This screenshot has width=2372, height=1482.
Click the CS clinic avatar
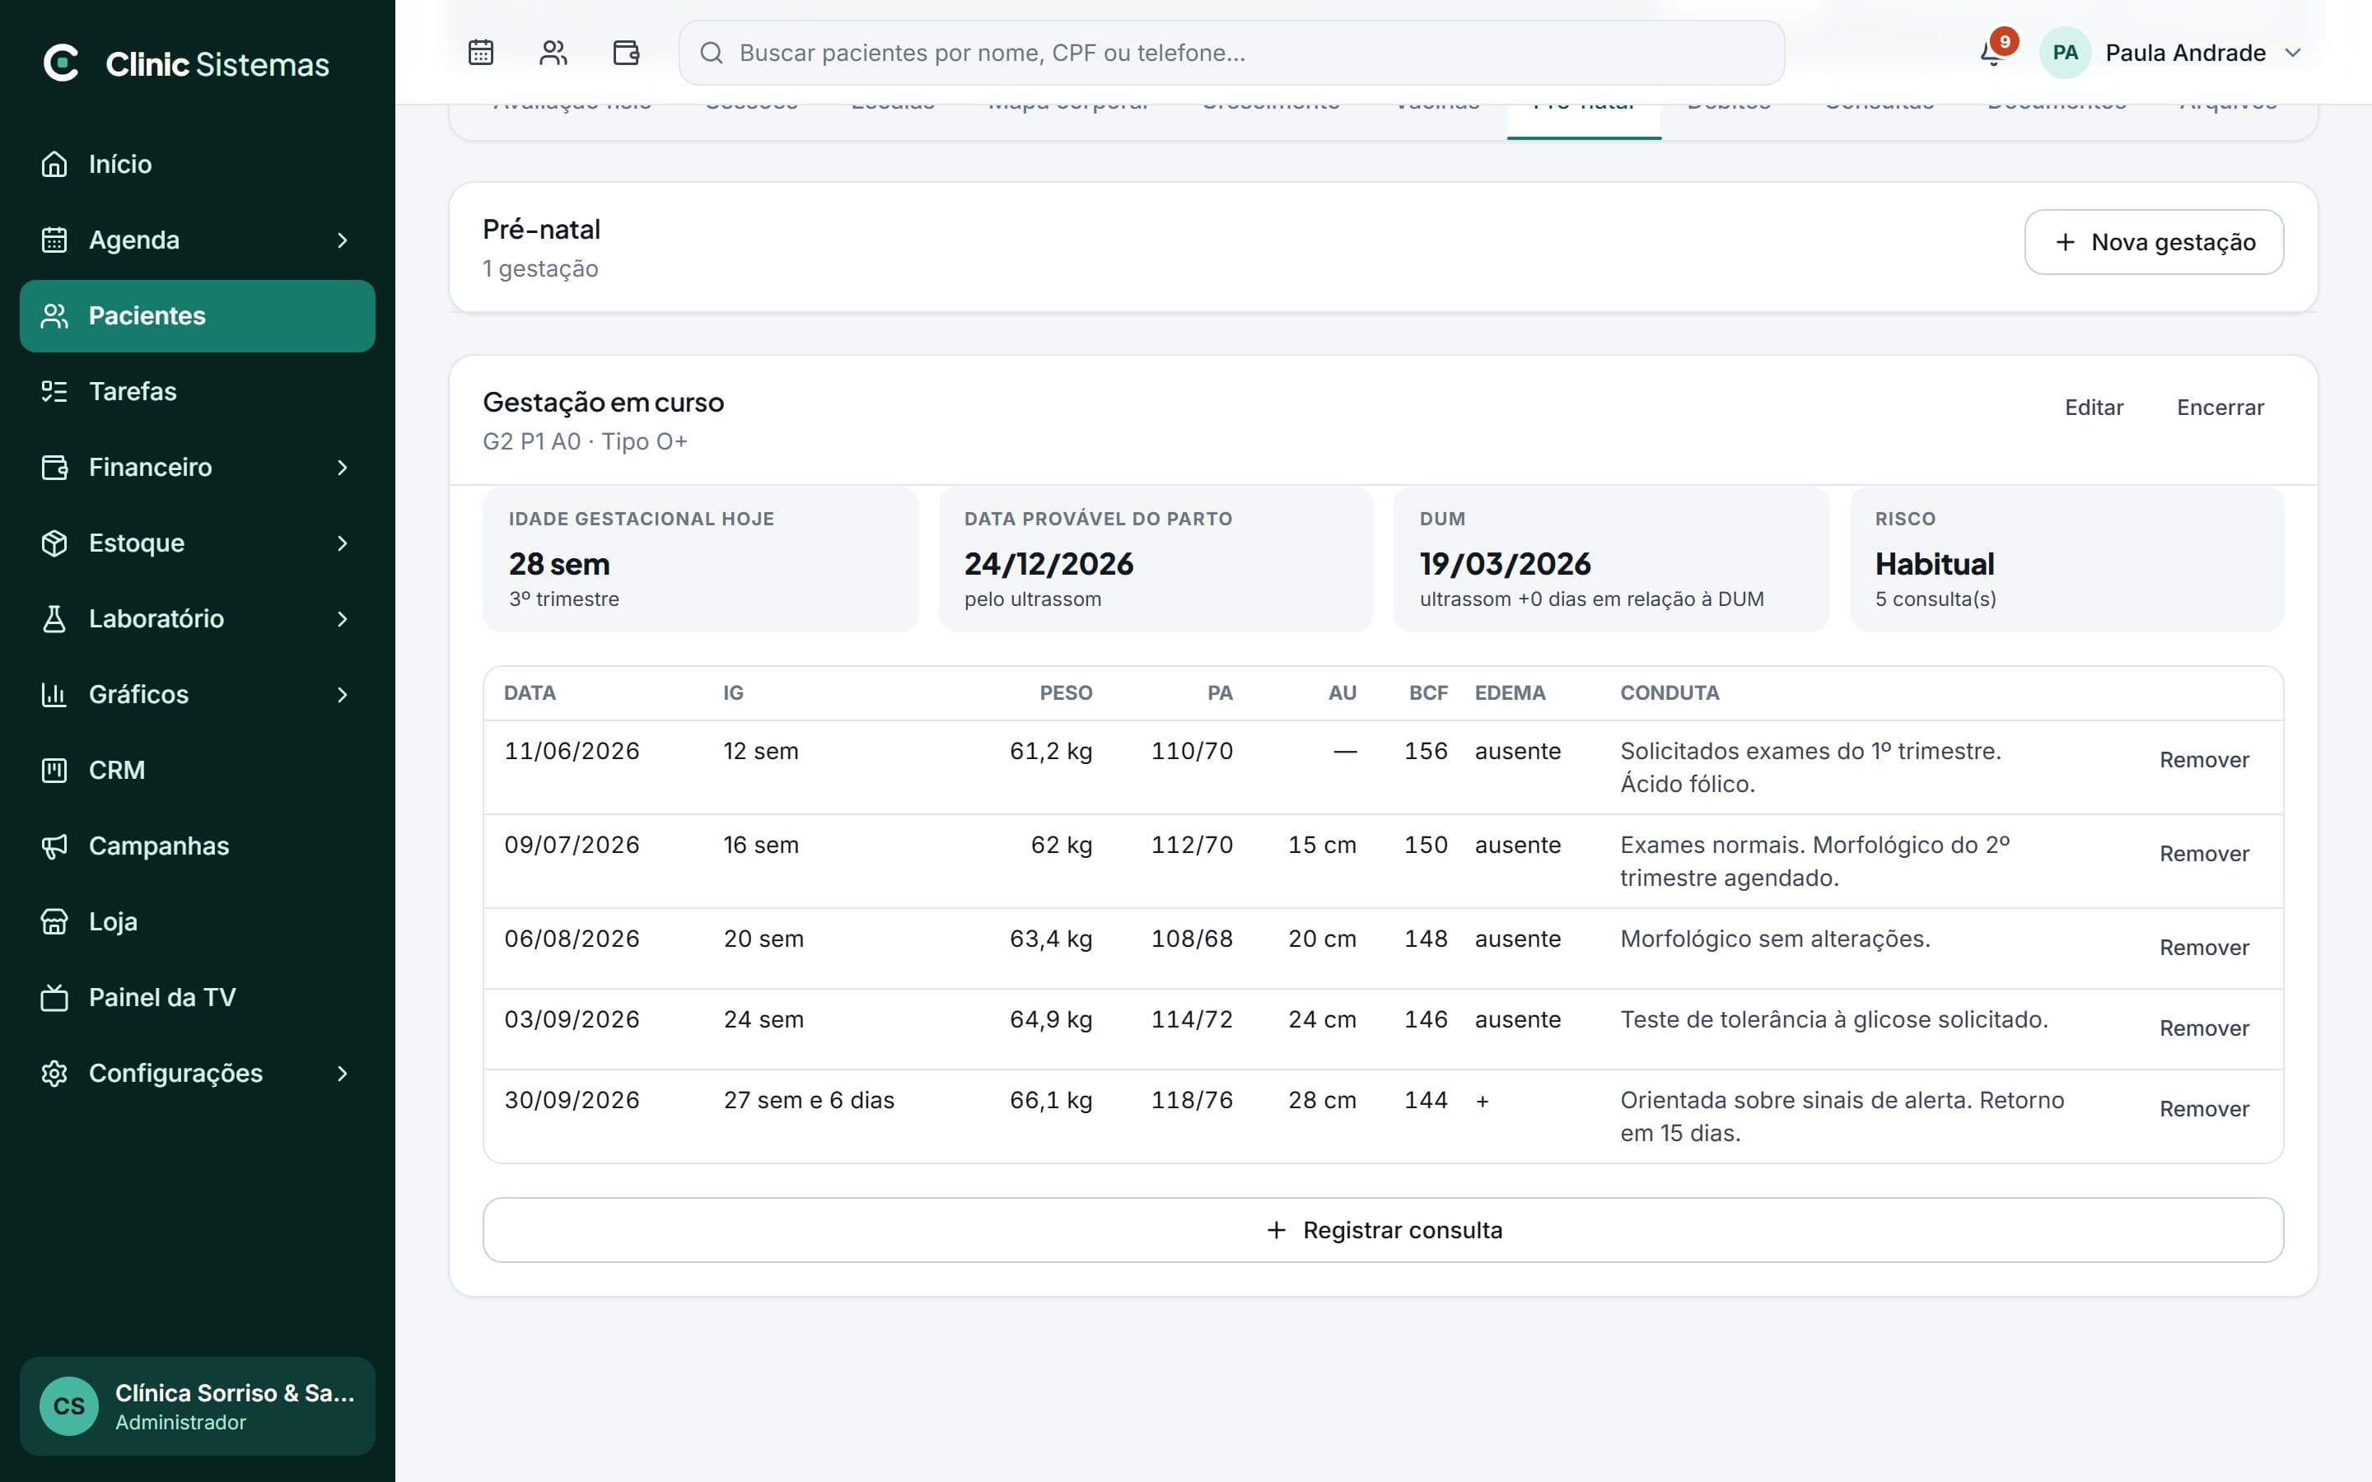(x=68, y=1406)
